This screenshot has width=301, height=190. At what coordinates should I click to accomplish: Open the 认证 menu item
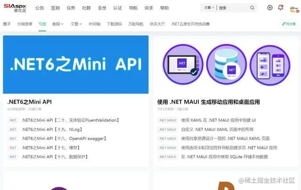[x=118, y=8]
